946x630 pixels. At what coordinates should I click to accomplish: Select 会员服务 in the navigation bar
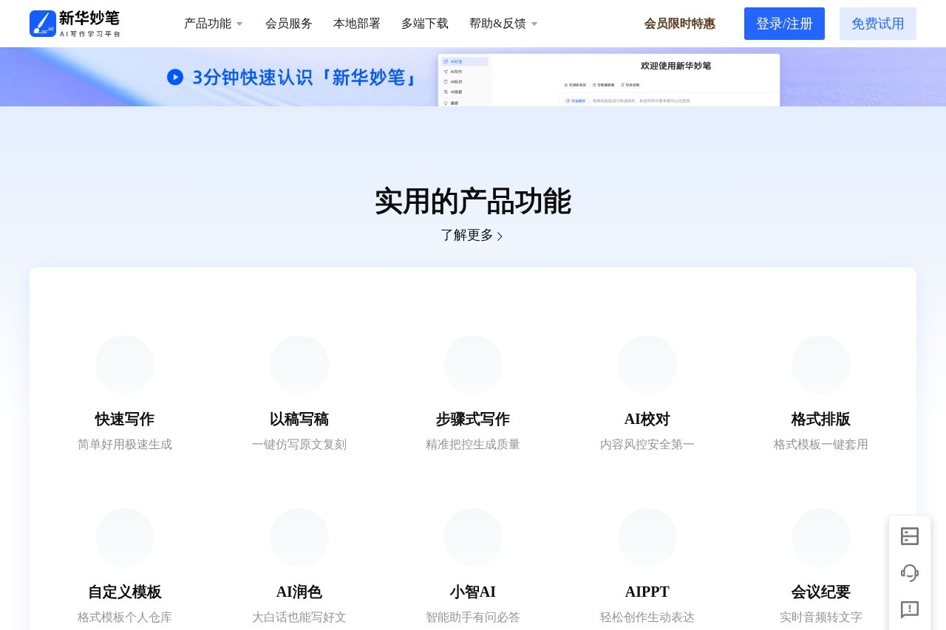click(x=288, y=23)
